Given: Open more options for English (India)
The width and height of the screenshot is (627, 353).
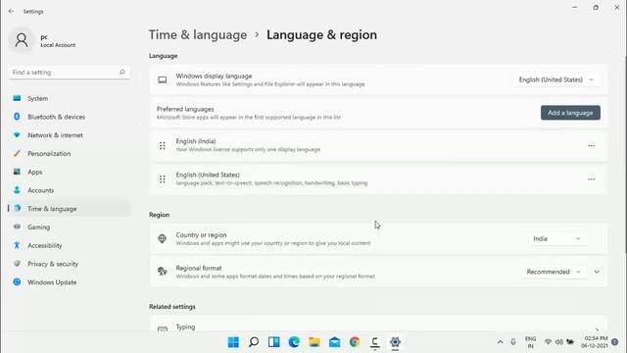Looking at the screenshot, I should tap(591, 146).
